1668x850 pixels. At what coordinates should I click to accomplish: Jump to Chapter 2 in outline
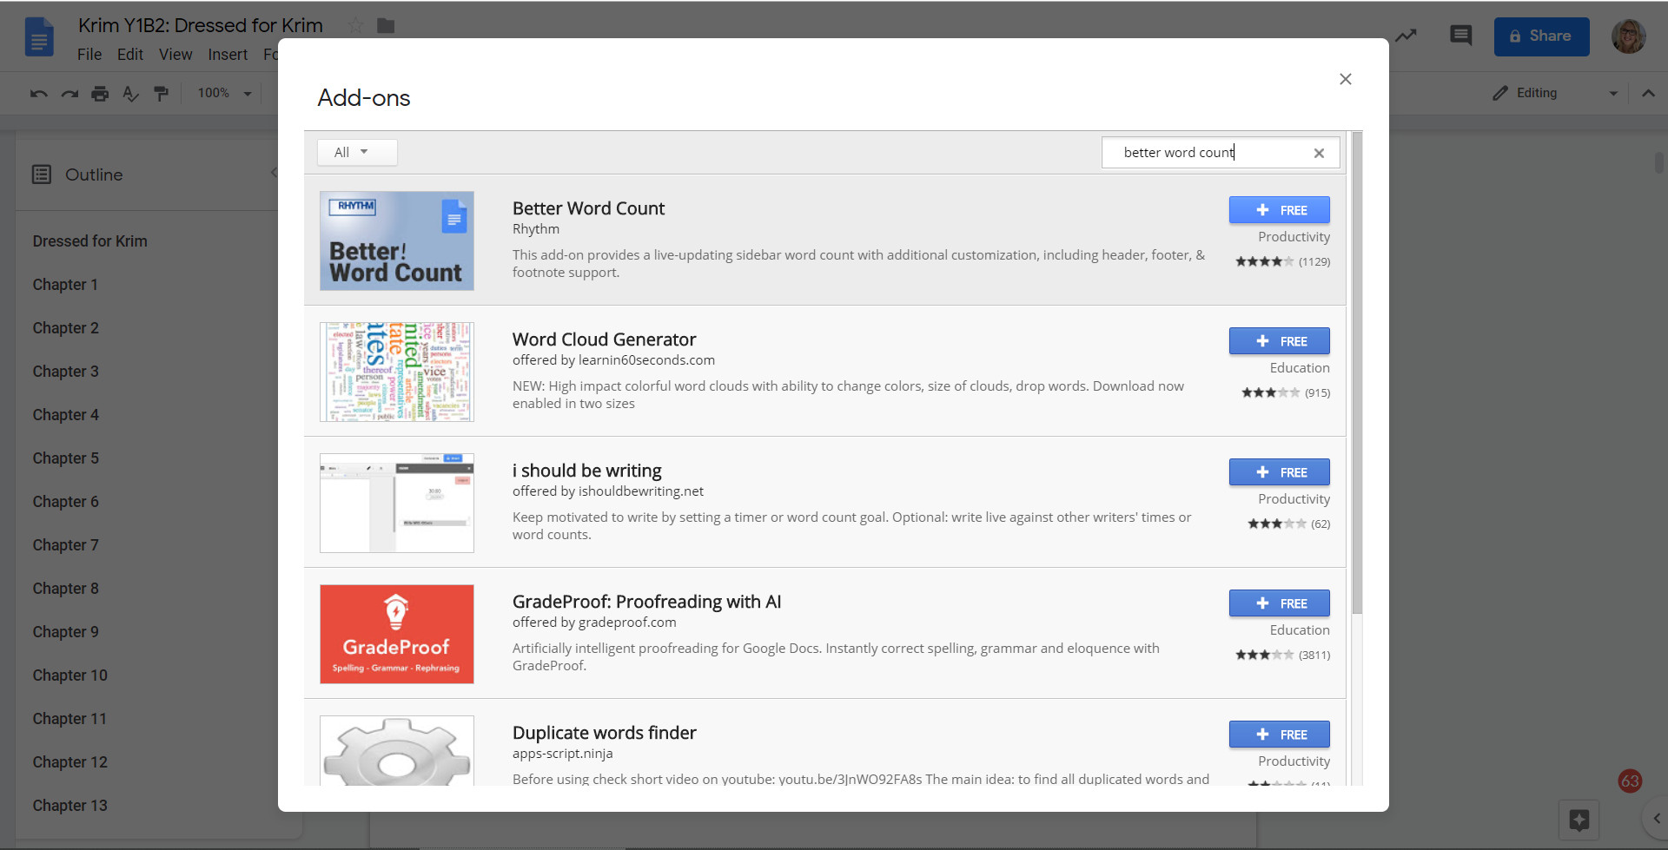(66, 328)
